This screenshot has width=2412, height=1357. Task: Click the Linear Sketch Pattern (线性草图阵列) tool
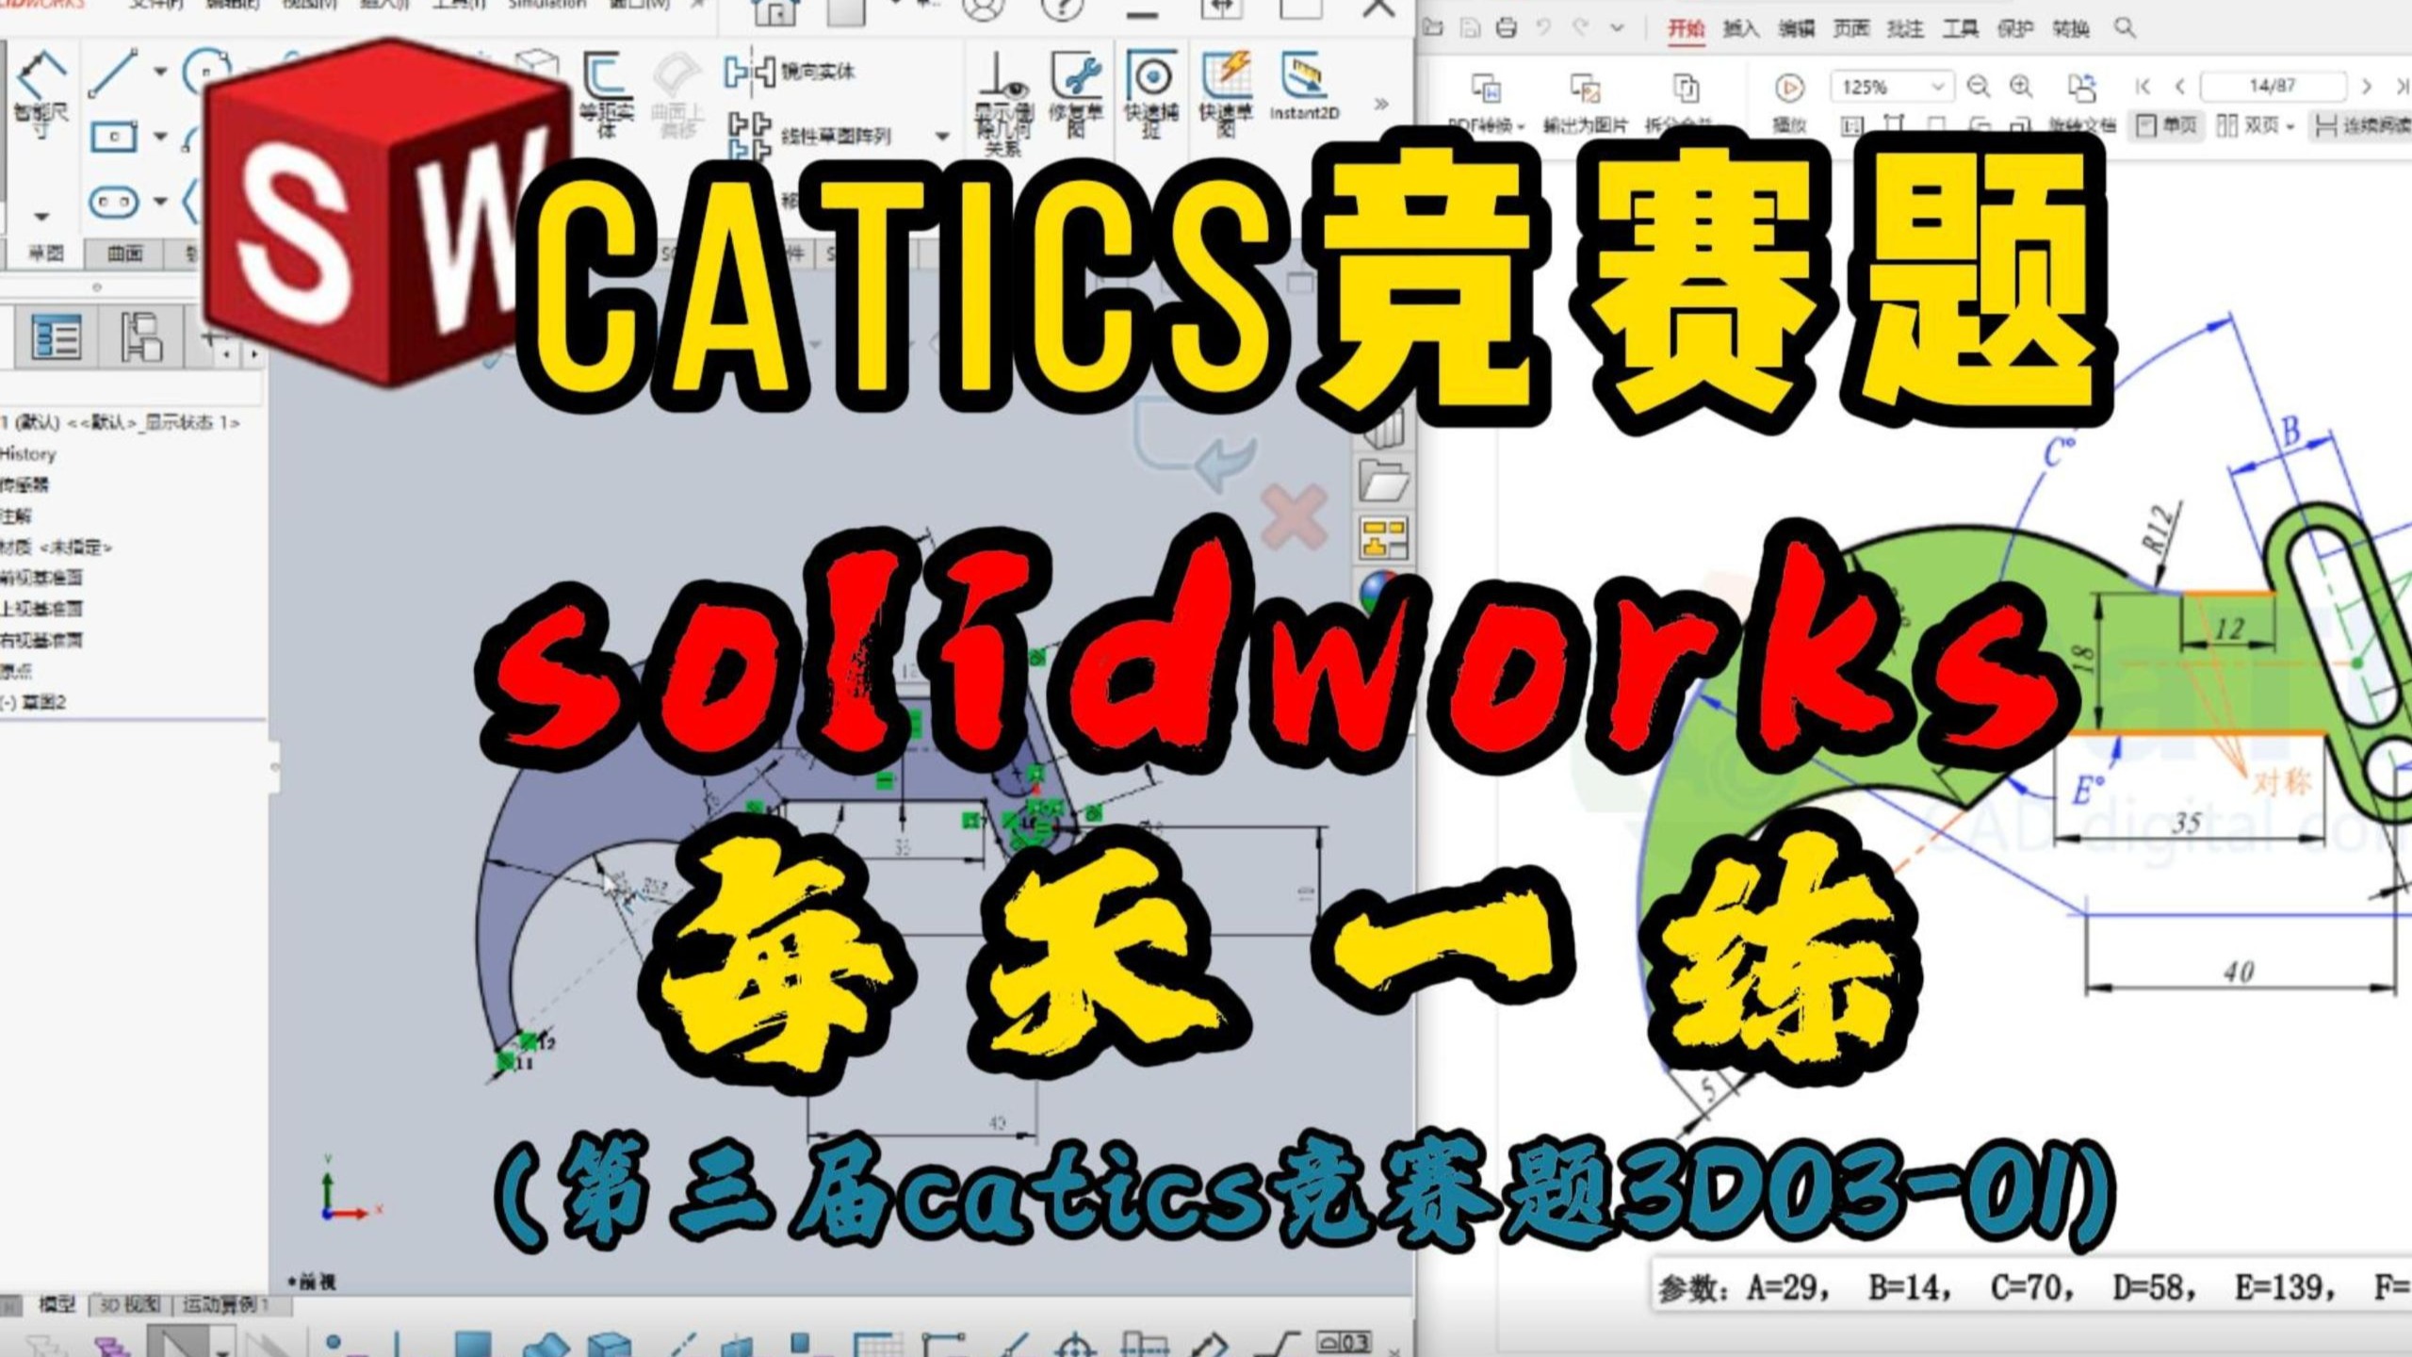pos(810,137)
